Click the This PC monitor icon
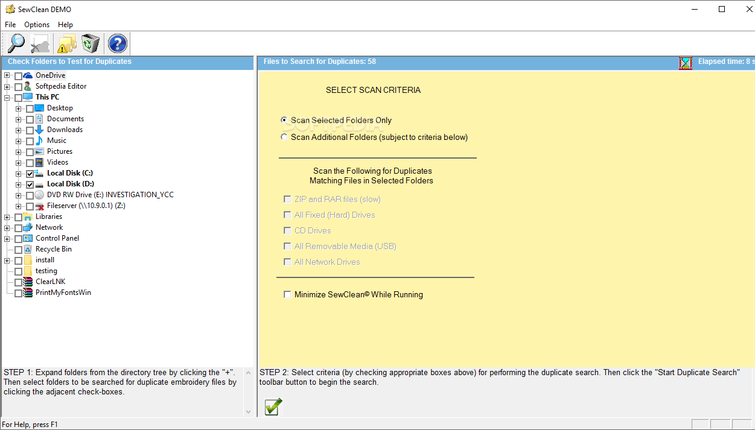The height and width of the screenshot is (430, 755). pos(28,97)
